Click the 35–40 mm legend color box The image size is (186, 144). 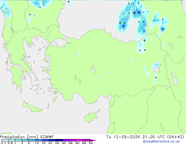pyautogui.click(x=72, y=140)
